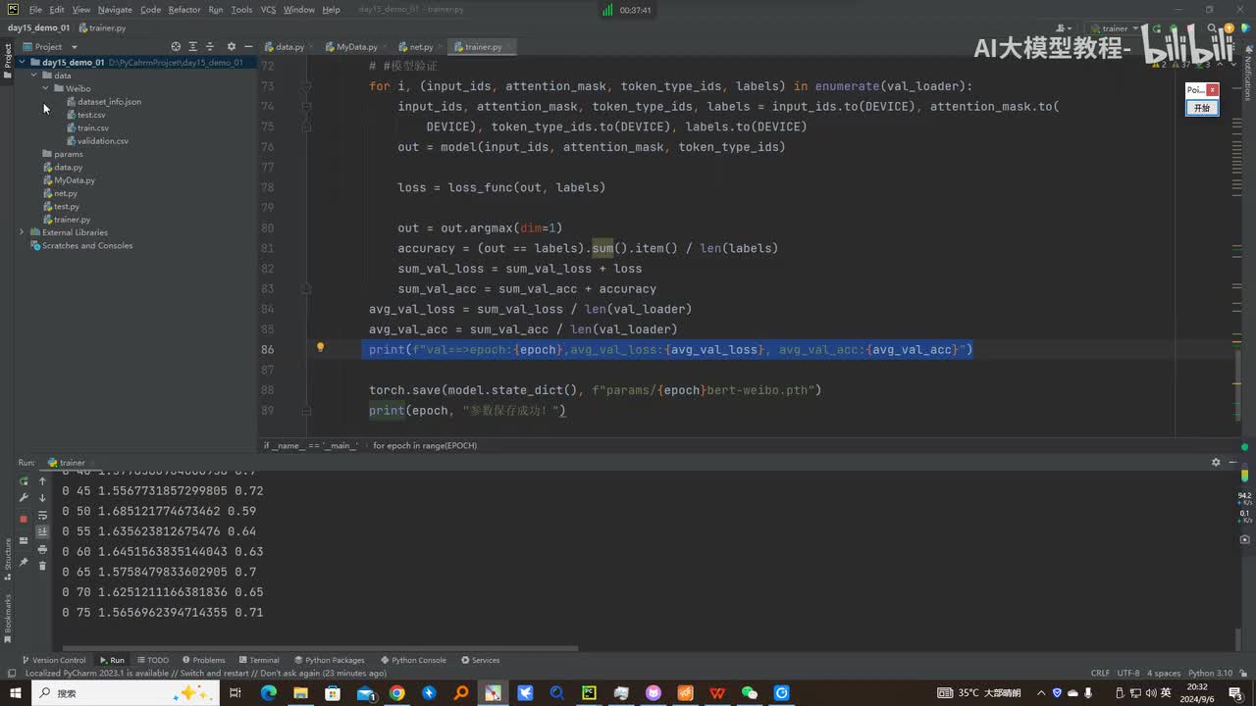This screenshot has height=706, width=1256.
Task: Open Terminal tool window
Action: pos(259,660)
